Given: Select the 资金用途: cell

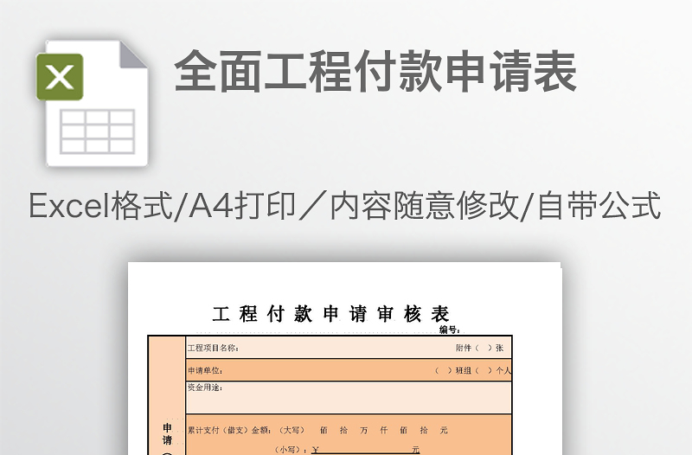Looking at the screenshot, I should click(349, 398).
